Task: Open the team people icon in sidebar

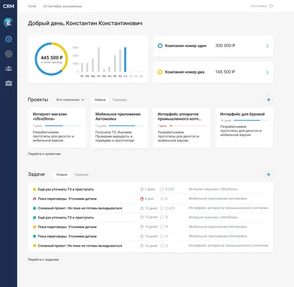Action: click(x=9, y=68)
